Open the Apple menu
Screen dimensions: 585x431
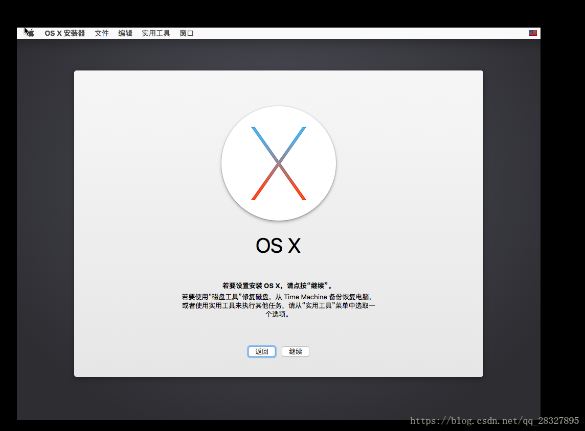click(31, 33)
